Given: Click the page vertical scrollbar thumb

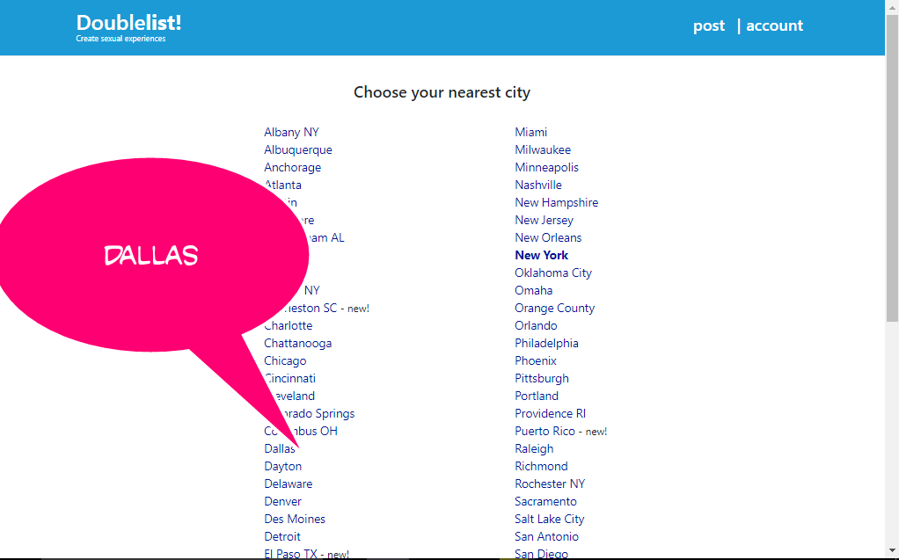Looking at the screenshot, I should coord(892,168).
